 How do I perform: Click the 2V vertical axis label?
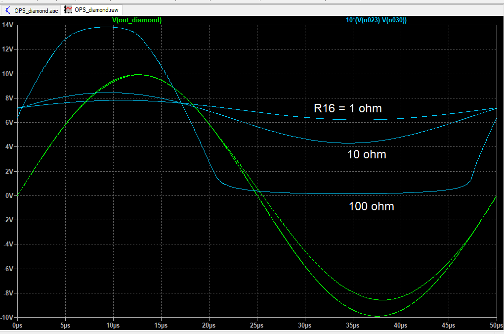pyautogui.click(x=9, y=171)
